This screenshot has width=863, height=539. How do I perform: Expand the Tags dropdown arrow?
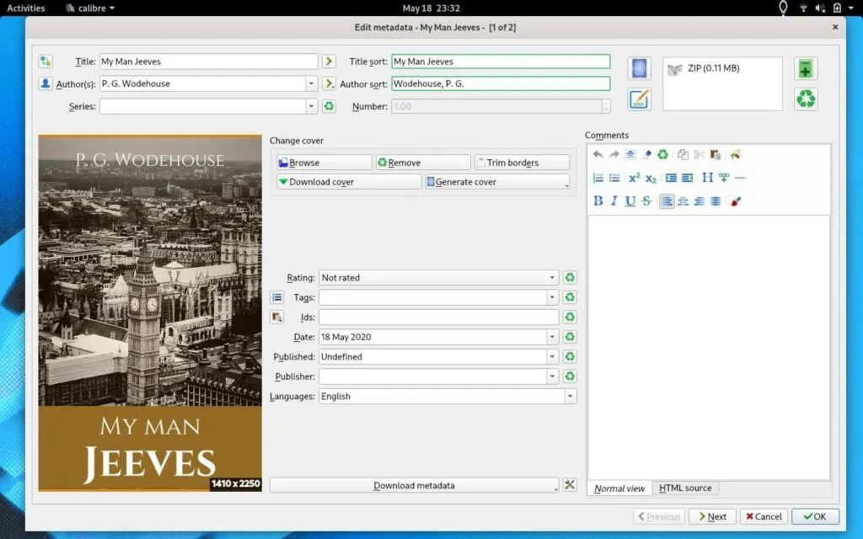(x=552, y=297)
